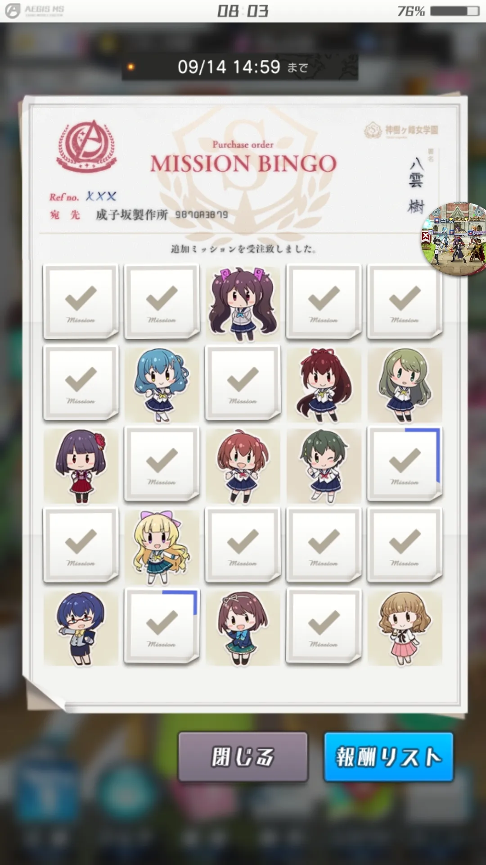
Task: Select the blue-haired girl bingo cell
Action: tap(162, 384)
